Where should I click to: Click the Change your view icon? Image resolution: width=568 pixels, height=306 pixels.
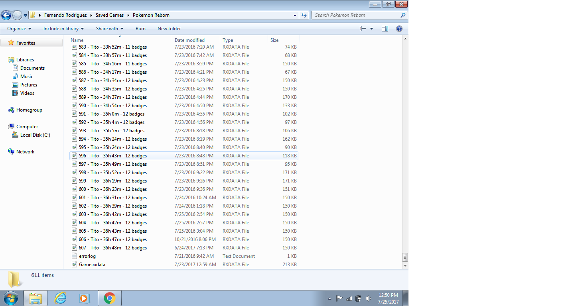point(363,29)
